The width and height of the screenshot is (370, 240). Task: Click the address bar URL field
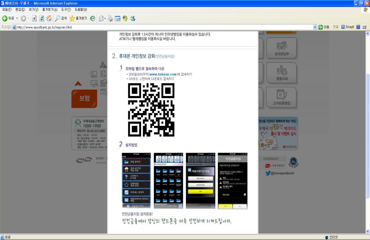click(162, 27)
